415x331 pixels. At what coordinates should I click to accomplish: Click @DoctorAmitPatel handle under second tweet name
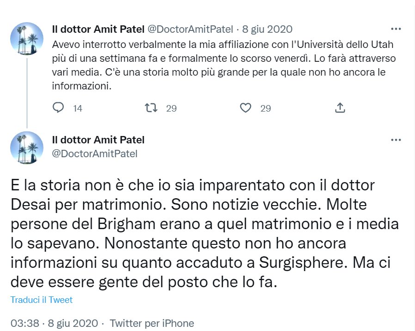[x=95, y=154]
